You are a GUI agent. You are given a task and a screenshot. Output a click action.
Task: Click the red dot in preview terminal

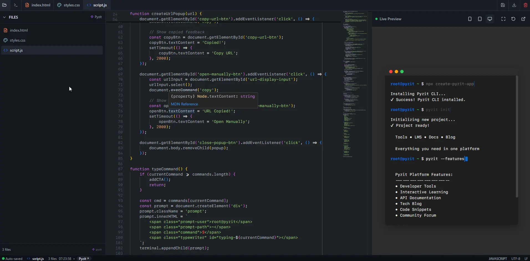pos(391,72)
